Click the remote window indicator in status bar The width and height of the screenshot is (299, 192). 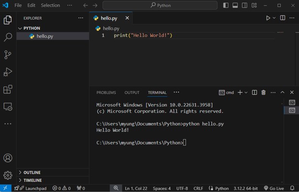pos(5,188)
